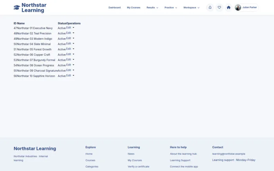Open operations dropdown arrow for Modern Indigo
The height and width of the screenshot is (171, 274).
pos(74,38)
